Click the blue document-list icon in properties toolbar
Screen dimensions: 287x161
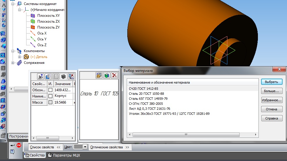[48, 76]
